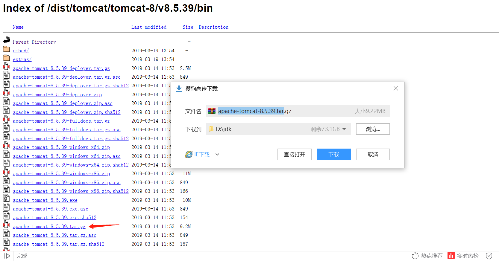The width and height of the screenshot is (499, 261).
Task: Download apache-tomcat-8.5.39-deployer.zip
Action: pyautogui.click(x=57, y=95)
